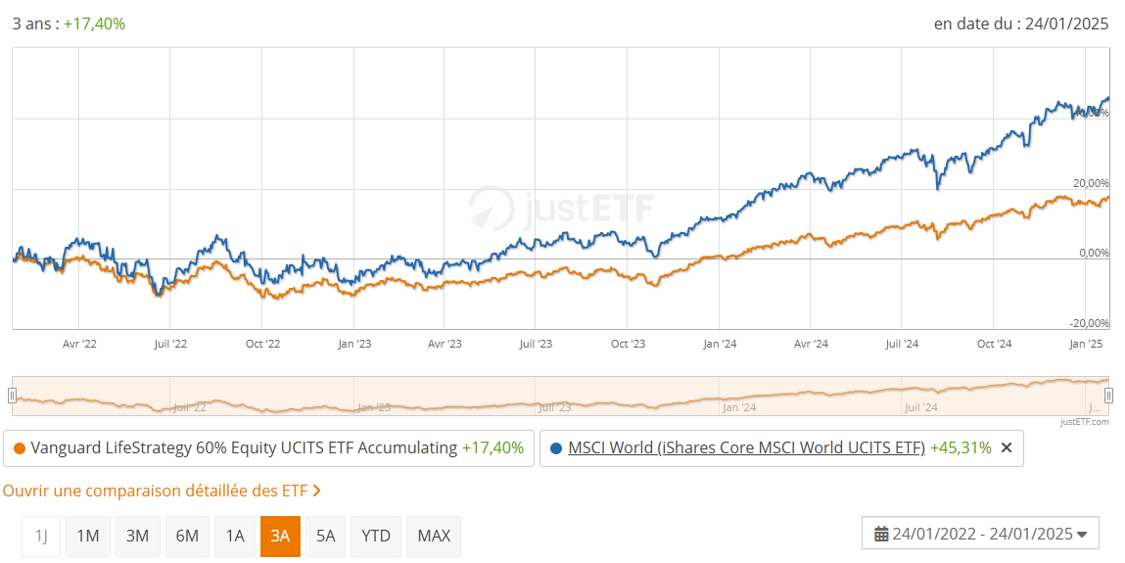Viewport: 1125px width, 563px height.
Task: Click the calendar icon in date range
Action: [881, 534]
